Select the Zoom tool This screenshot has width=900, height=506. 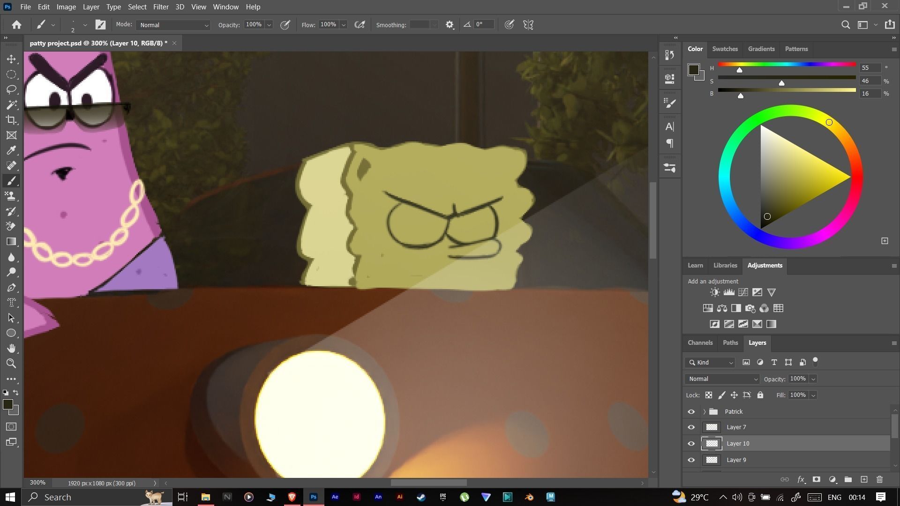pyautogui.click(x=12, y=364)
